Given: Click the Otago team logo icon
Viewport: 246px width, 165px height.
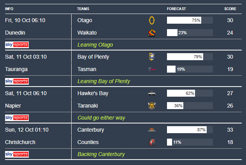Looking at the screenshot, I should tap(152, 20).
